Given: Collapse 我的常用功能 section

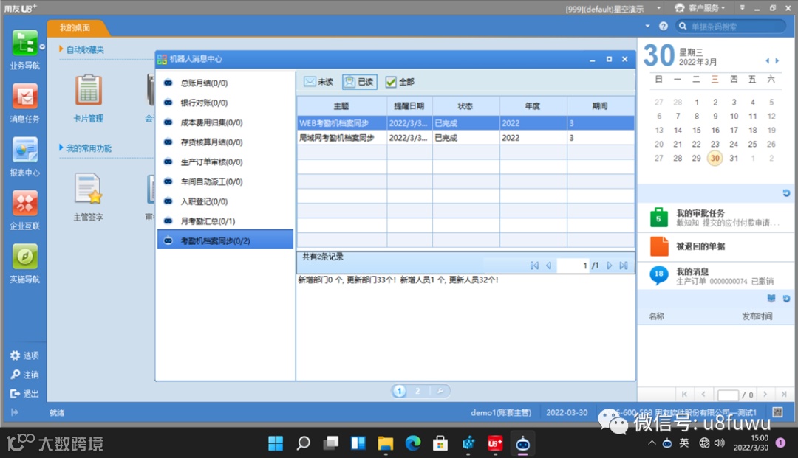Looking at the screenshot, I should pyautogui.click(x=61, y=148).
